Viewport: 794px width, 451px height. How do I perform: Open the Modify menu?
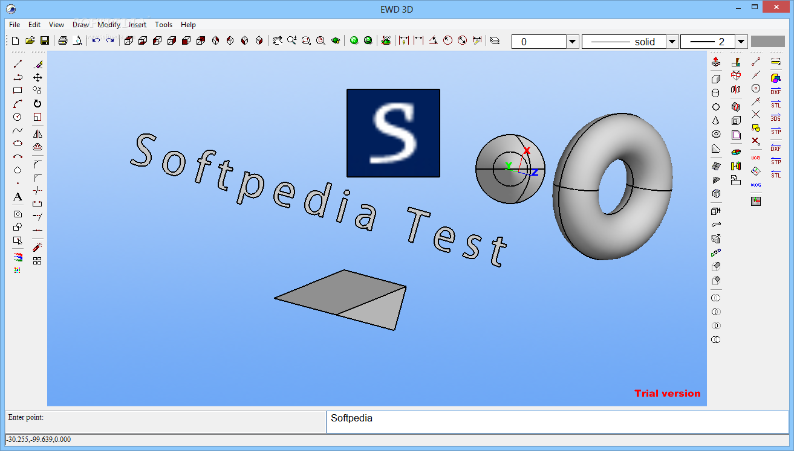click(x=109, y=25)
